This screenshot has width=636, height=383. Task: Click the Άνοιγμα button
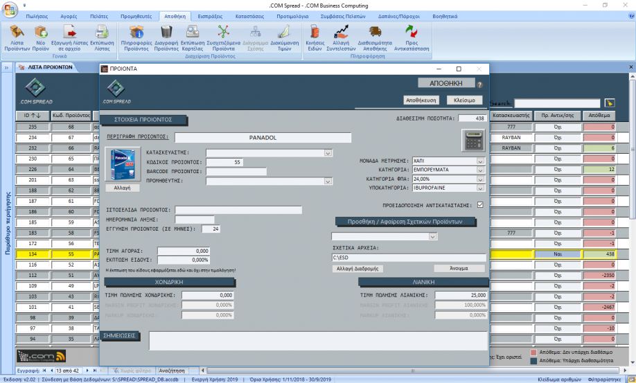click(459, 268)
